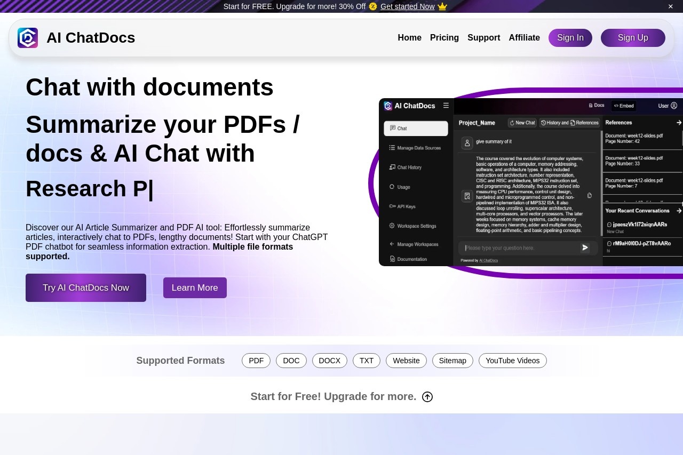683x455 pixels.
Task: Click Try AI ChatDocs Now button
Action: coord(86,288)
